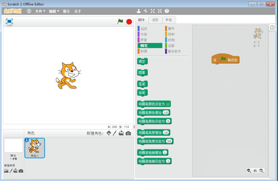The image size is (278, 181).
Task: Switch to the 脚本 tab
Action: (142, 20)
